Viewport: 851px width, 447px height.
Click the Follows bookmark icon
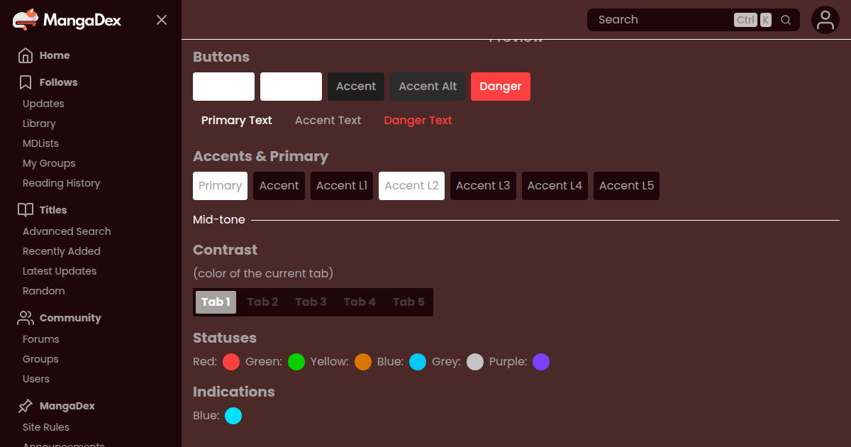(26, 82)
